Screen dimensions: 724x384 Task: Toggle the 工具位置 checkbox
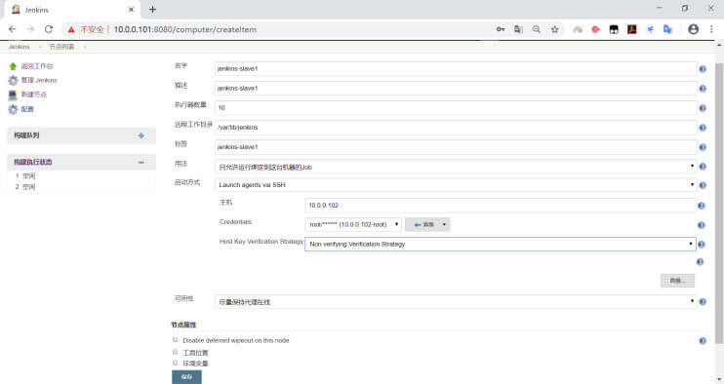[x=175, y=352]
